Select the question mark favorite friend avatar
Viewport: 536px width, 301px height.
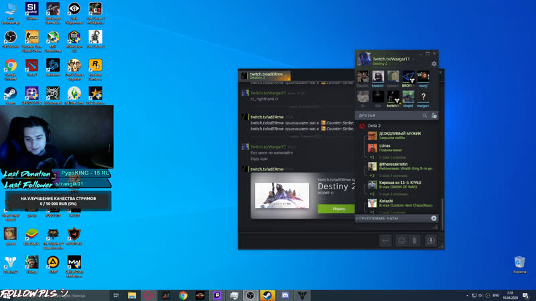point(423,97)
